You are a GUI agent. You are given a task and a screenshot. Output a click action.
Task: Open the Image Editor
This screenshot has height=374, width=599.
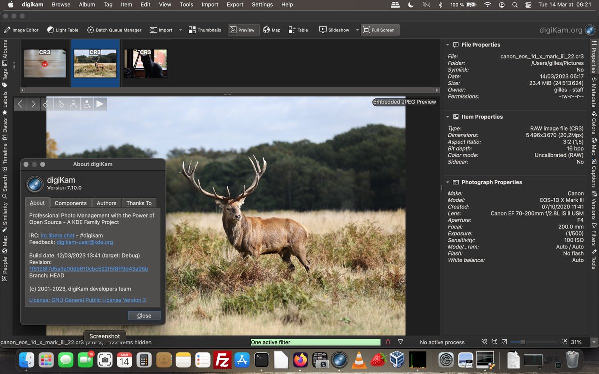click(x=21, y=30)
